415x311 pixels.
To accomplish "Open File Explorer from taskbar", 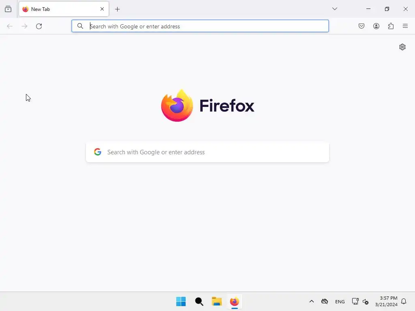I will pos(217,301).
